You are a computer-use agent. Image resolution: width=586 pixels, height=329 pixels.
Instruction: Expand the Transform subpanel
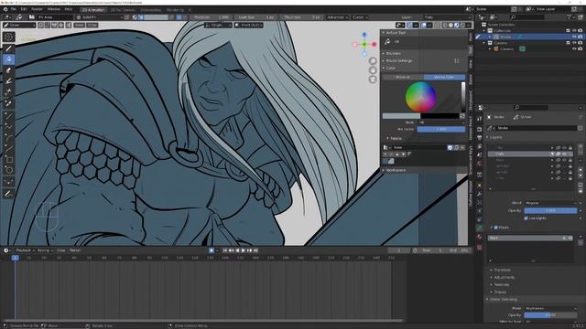pyautogui.click(x=502, y=270)
